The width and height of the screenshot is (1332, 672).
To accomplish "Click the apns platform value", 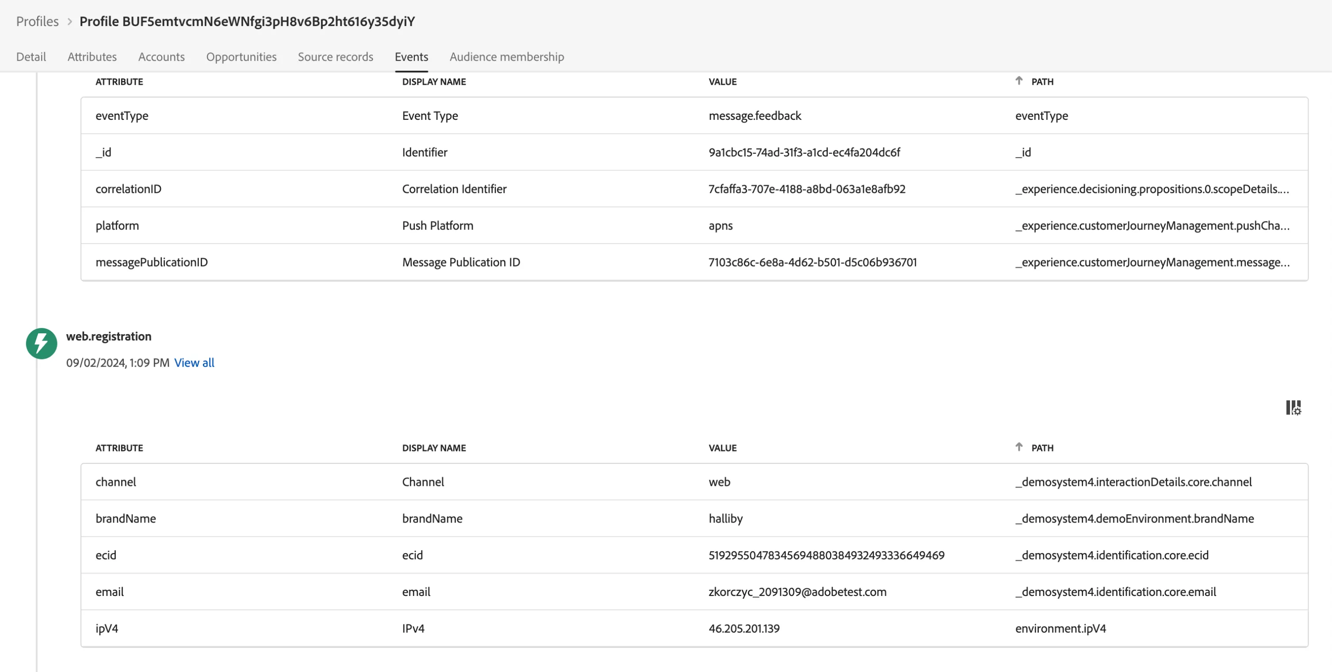I will pyautogui.click(x=720, y=226).
